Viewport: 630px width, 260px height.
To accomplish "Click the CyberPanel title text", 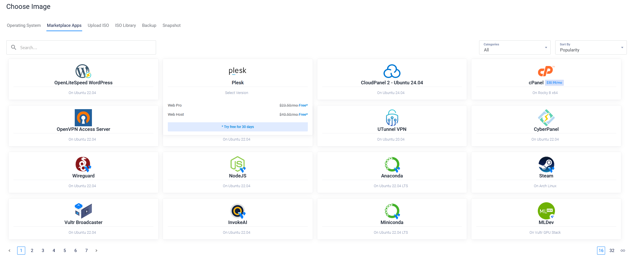I will click(546, 129).
